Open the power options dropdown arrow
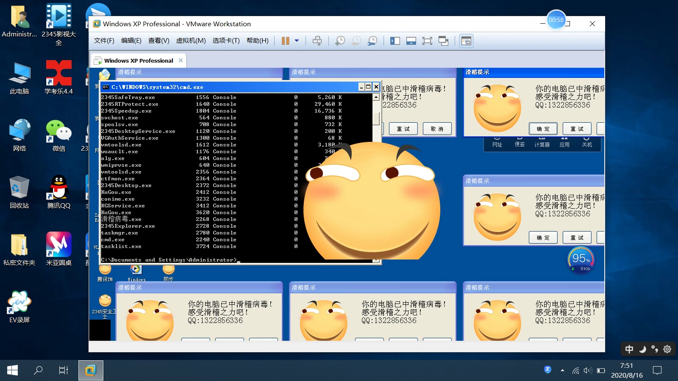The width and height of the screenshot is (678, 381). coord(297,41)
